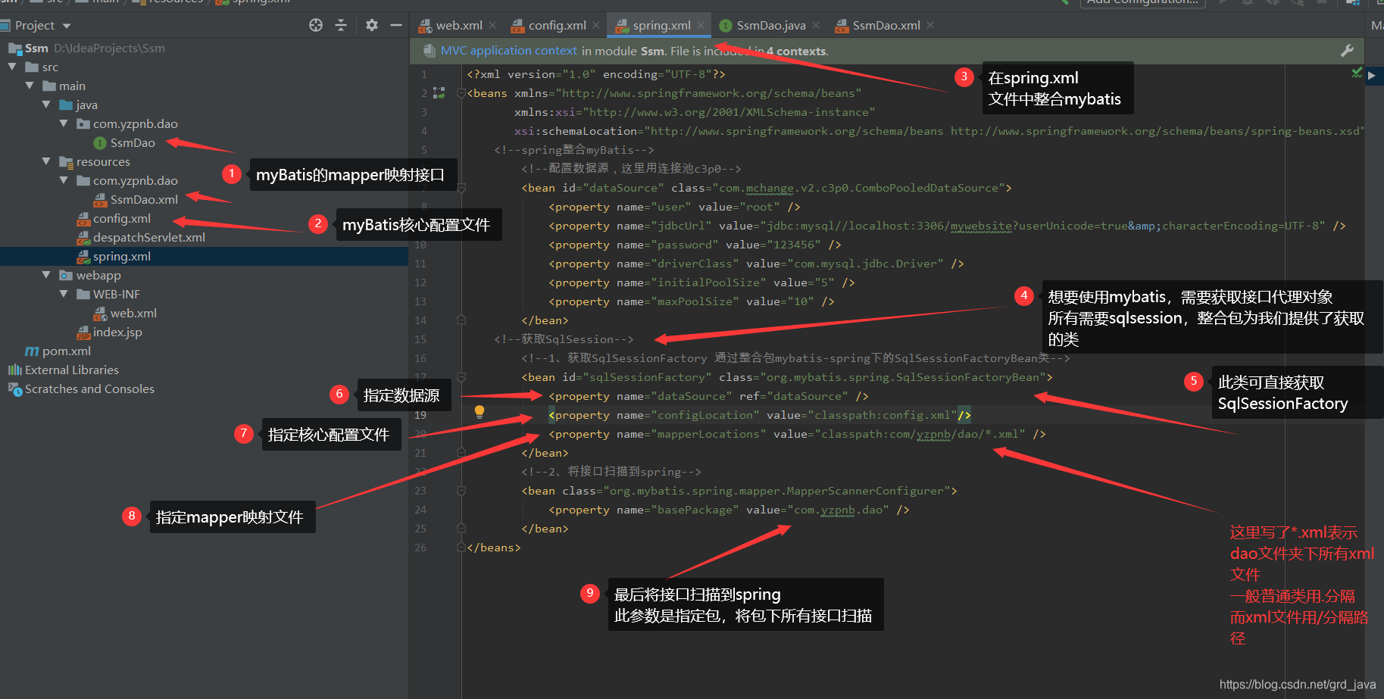Viewport: 1384px width, 699px height.
Task: Close the spring.xml tab
Action: (x=701, y=25)
